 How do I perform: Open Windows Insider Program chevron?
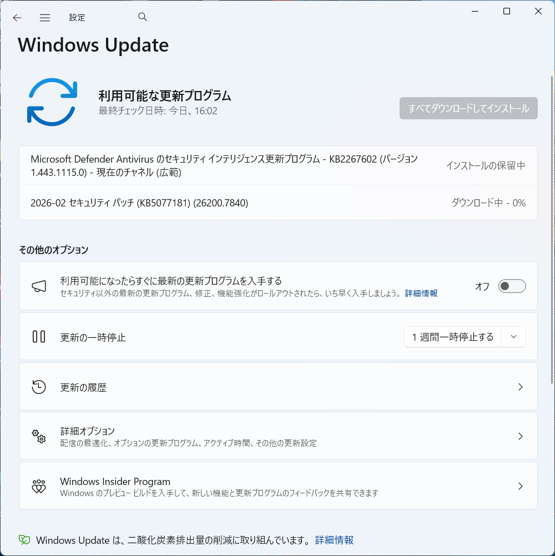520,486
